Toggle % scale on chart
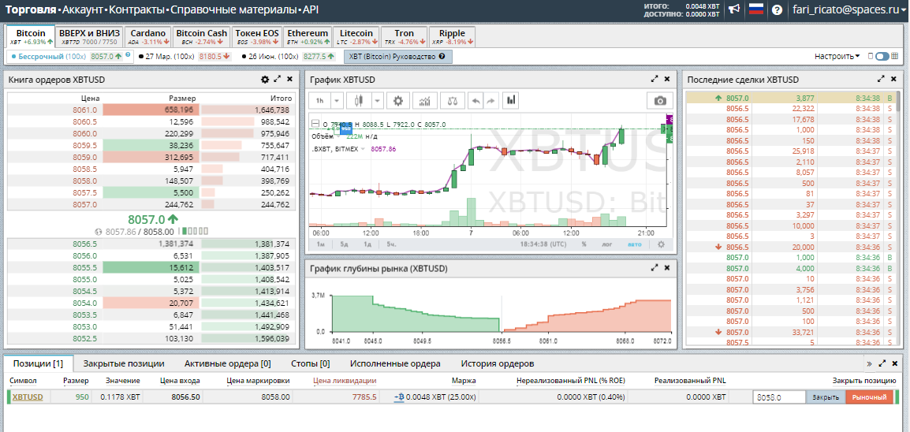 584,244
